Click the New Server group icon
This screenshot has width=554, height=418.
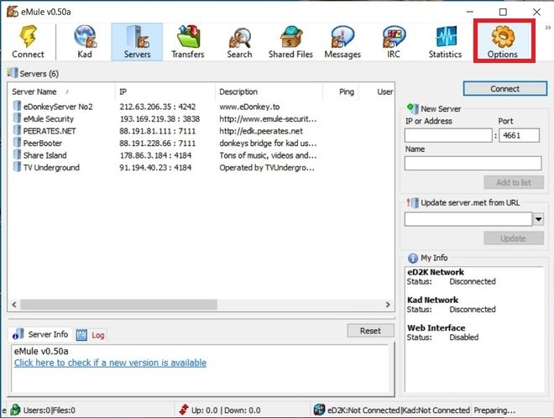(x=413, y=108)
